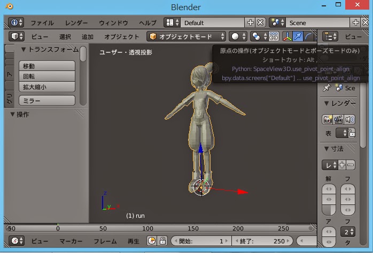Open the レンダー menu

pyautogui.click(x=76, y=23)
